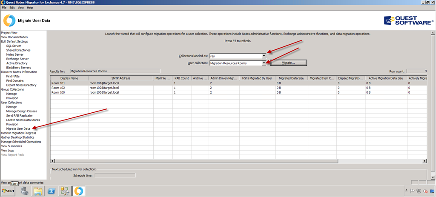Sort by Display Name column header
The width and height of the screenshot is (436, 197).
pos(69,78)
